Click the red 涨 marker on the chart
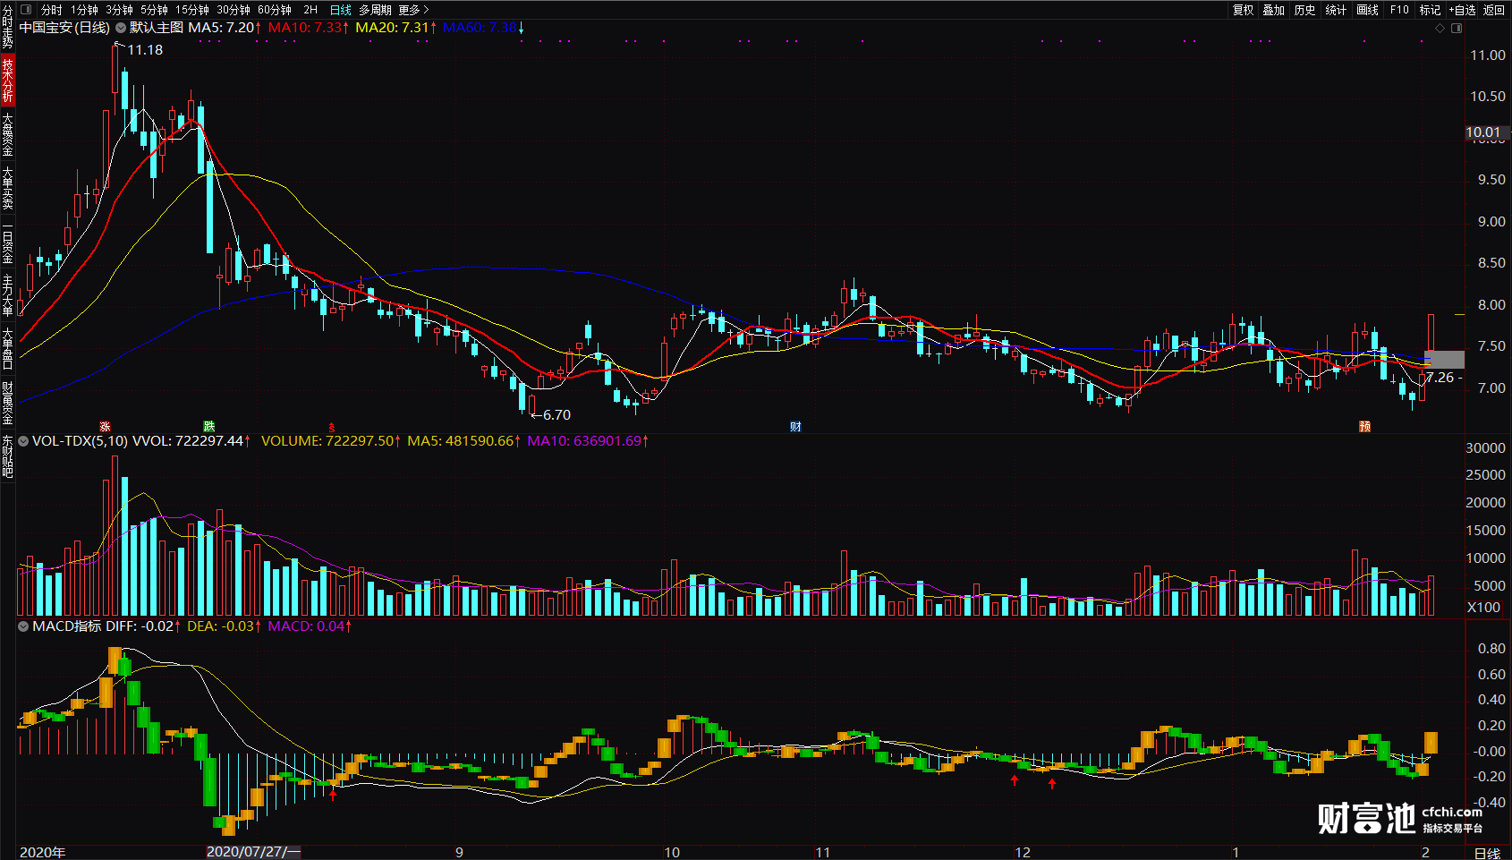 tap(105, 427)
